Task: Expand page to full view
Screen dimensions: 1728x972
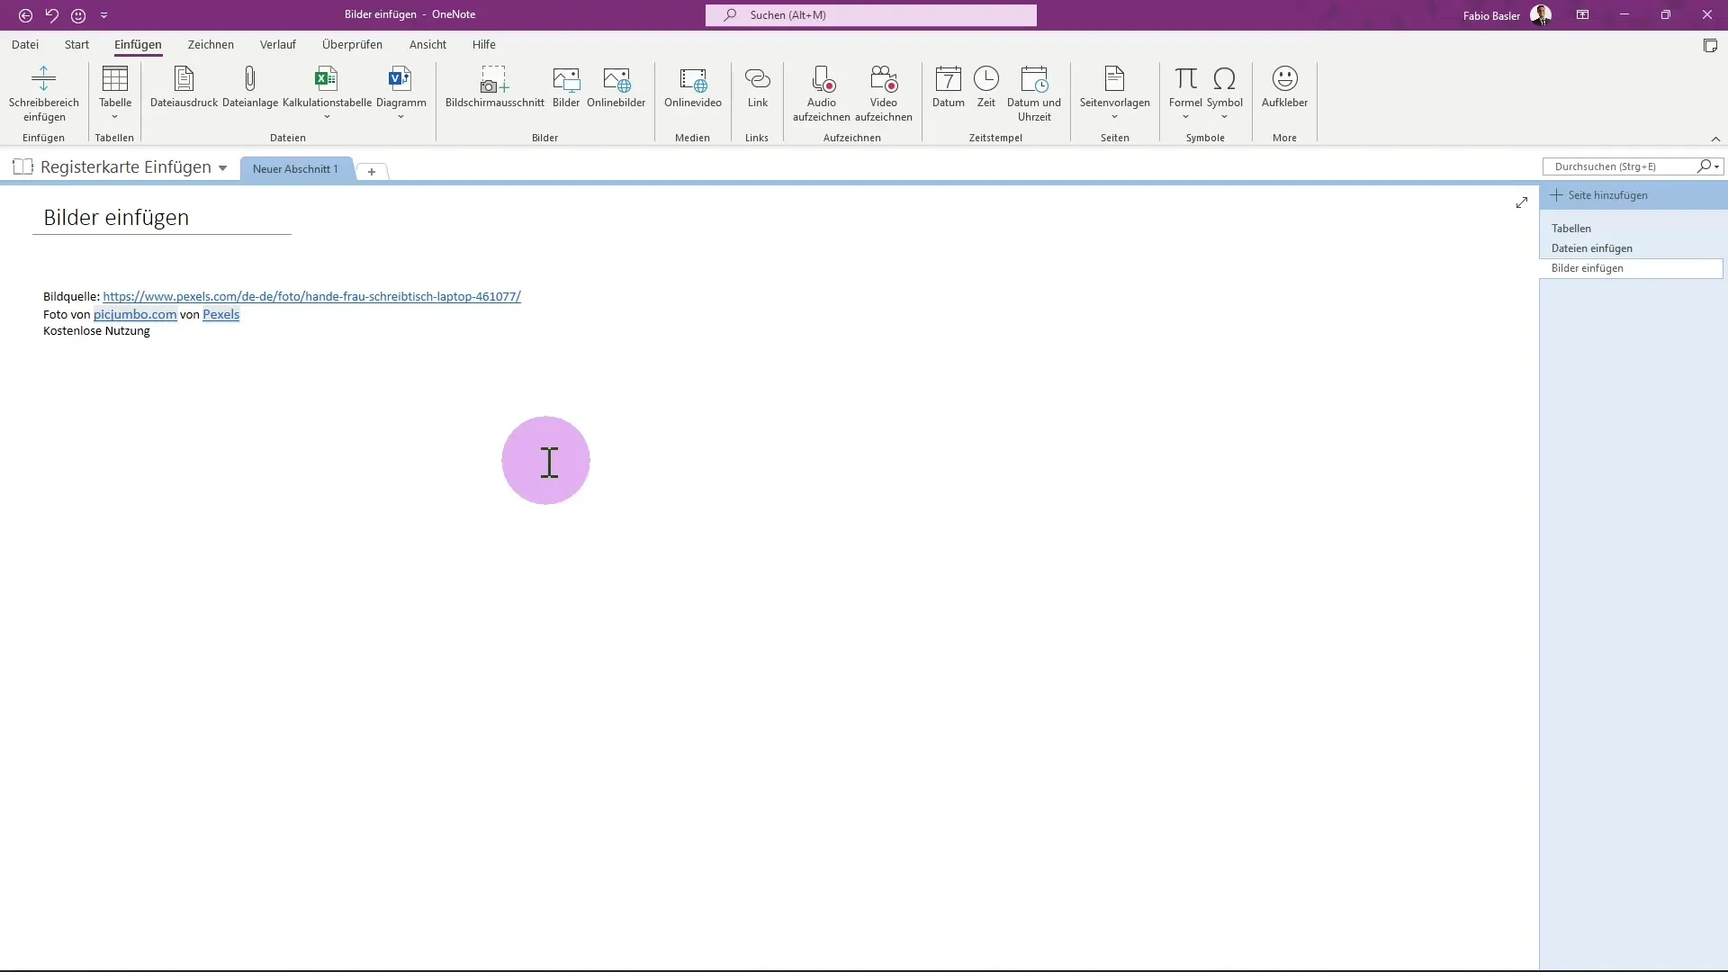Action: tap(1521, 202)
